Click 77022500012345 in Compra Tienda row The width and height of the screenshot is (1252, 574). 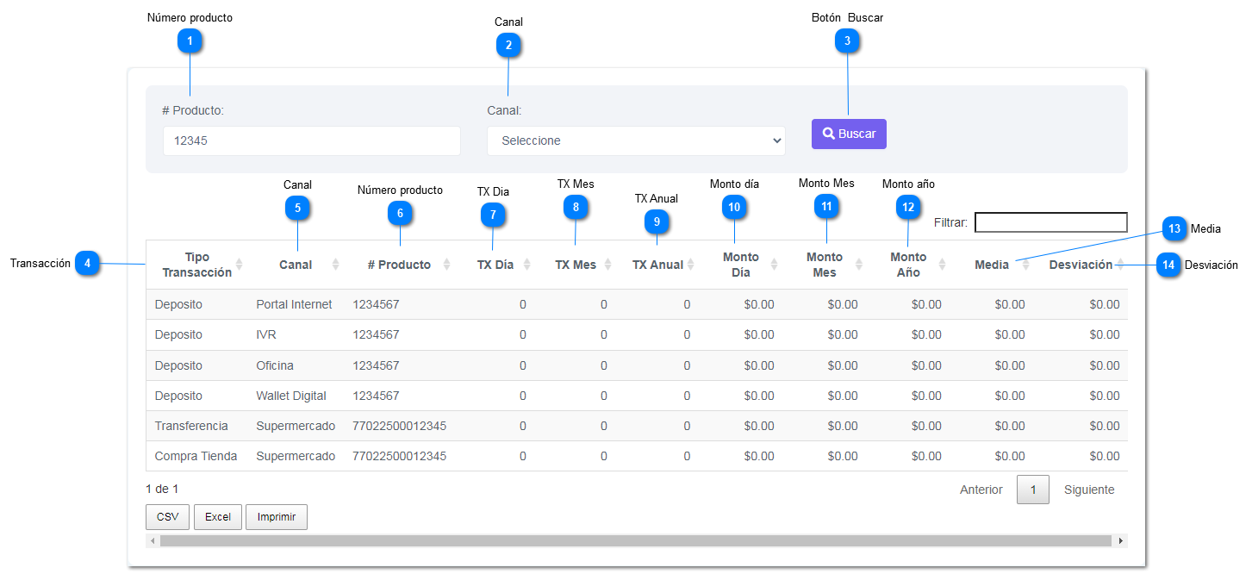400,456
